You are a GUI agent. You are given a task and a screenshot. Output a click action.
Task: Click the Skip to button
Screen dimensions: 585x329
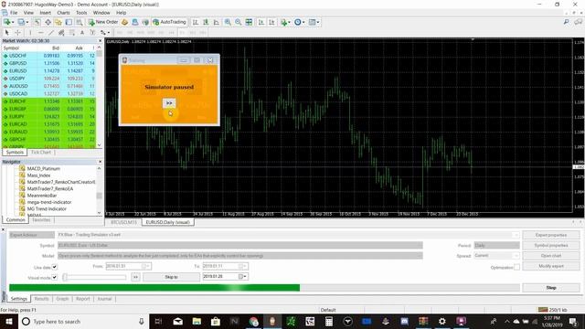pos(171,277)
